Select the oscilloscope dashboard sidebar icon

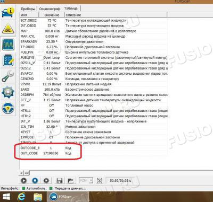click(x=8, y=44)
